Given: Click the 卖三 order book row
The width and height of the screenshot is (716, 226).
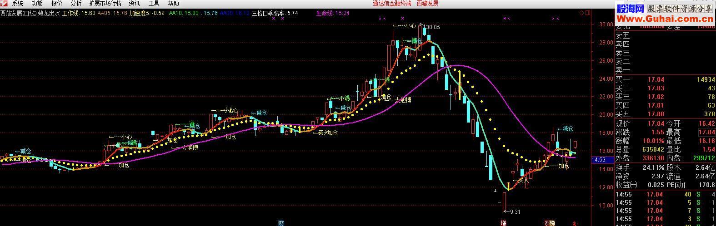Looking at the screenshot, I should tap(665, 53).
